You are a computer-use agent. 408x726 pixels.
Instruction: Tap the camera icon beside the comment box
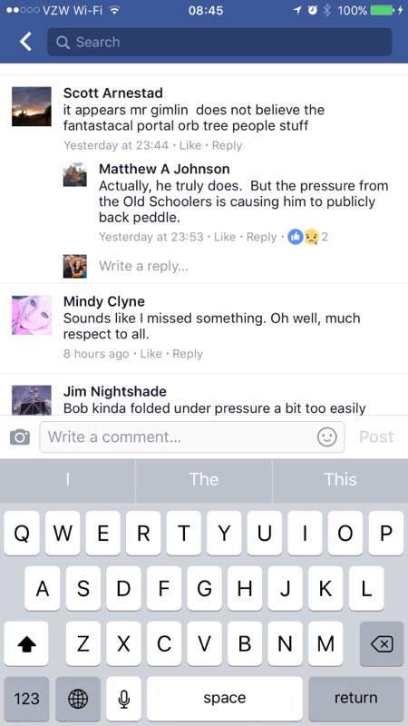[20, 437]
